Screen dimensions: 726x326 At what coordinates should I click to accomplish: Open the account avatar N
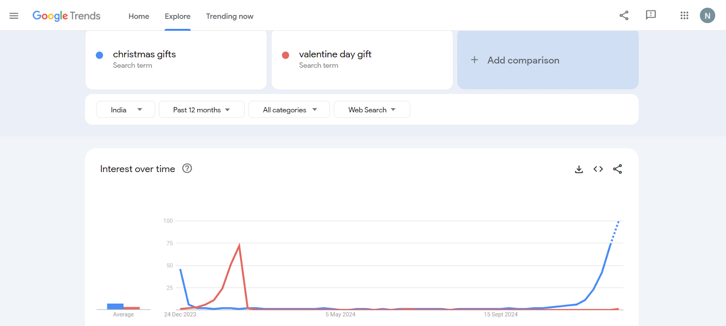pos(707,15)
